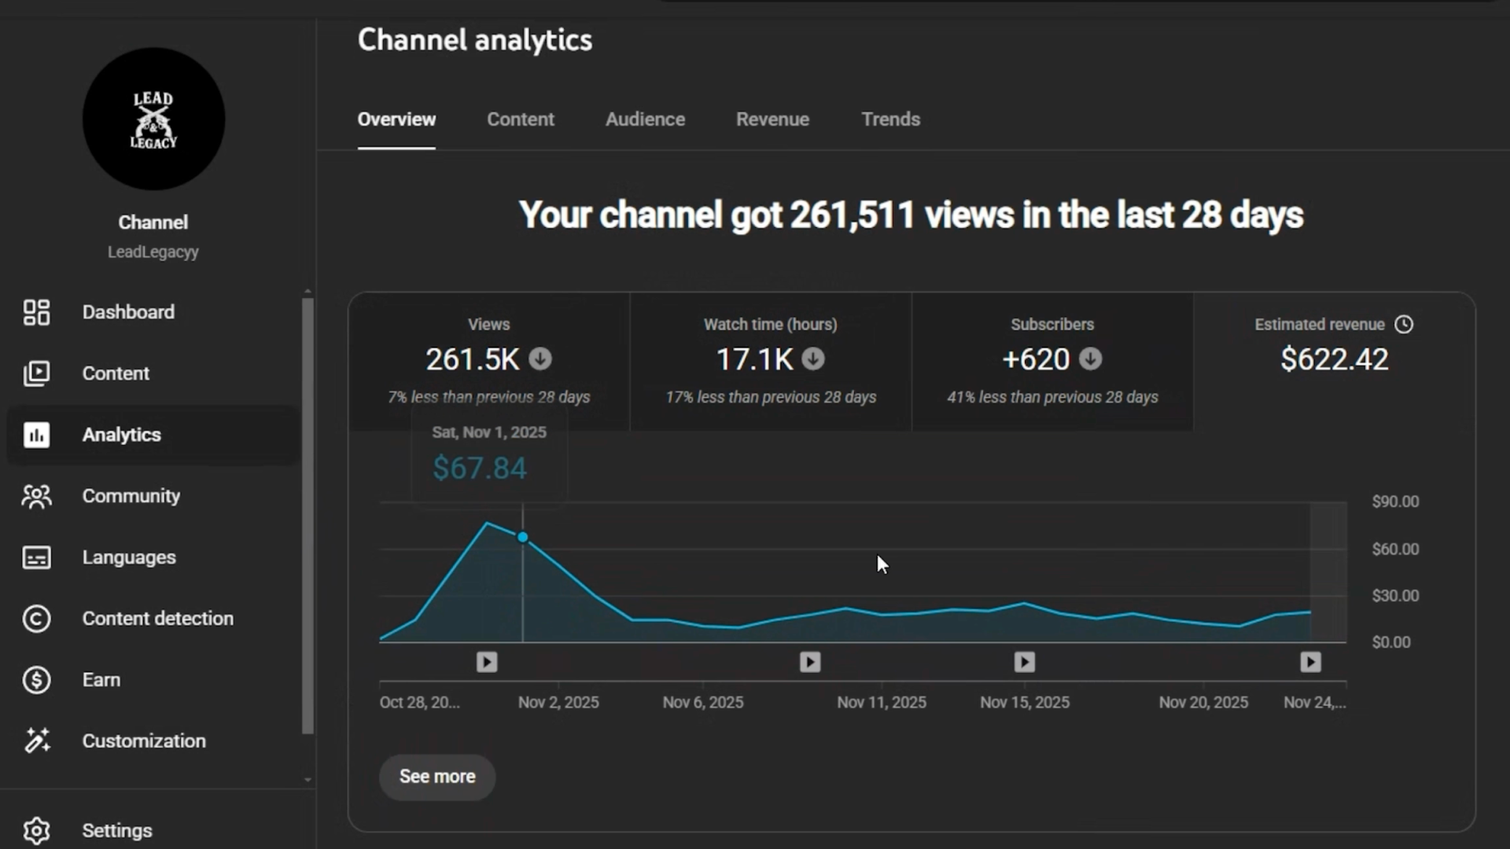Open the Trends tab

pos(890,119)
